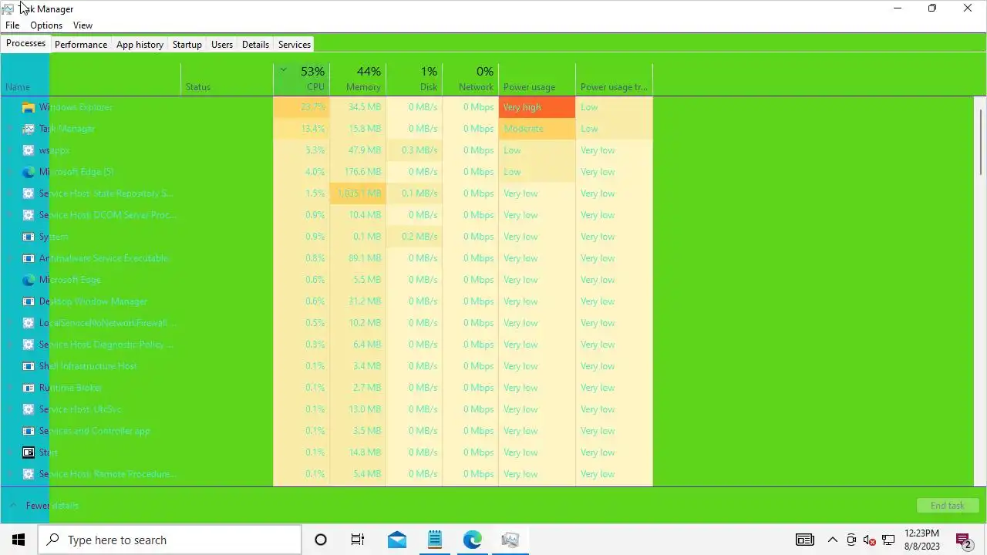Click the Runtime Broker process icon
Viewport: 987px width, 555px height.
click(29, 388)
